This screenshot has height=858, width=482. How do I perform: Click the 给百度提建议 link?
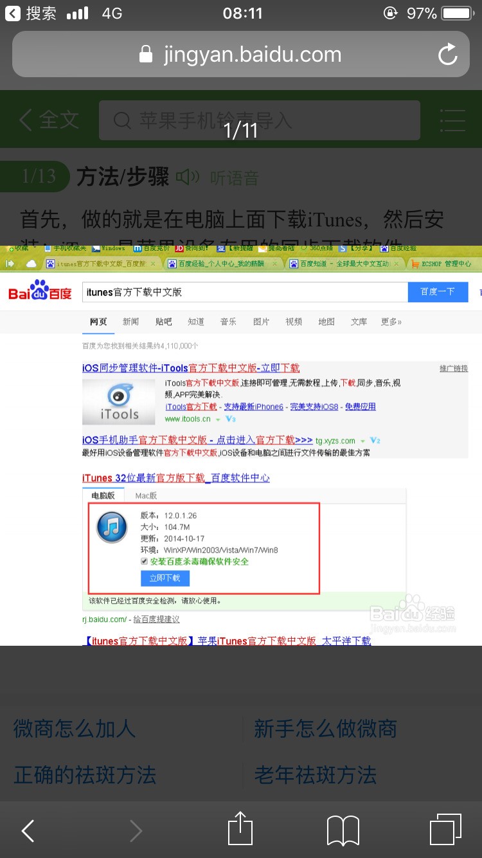156,619
